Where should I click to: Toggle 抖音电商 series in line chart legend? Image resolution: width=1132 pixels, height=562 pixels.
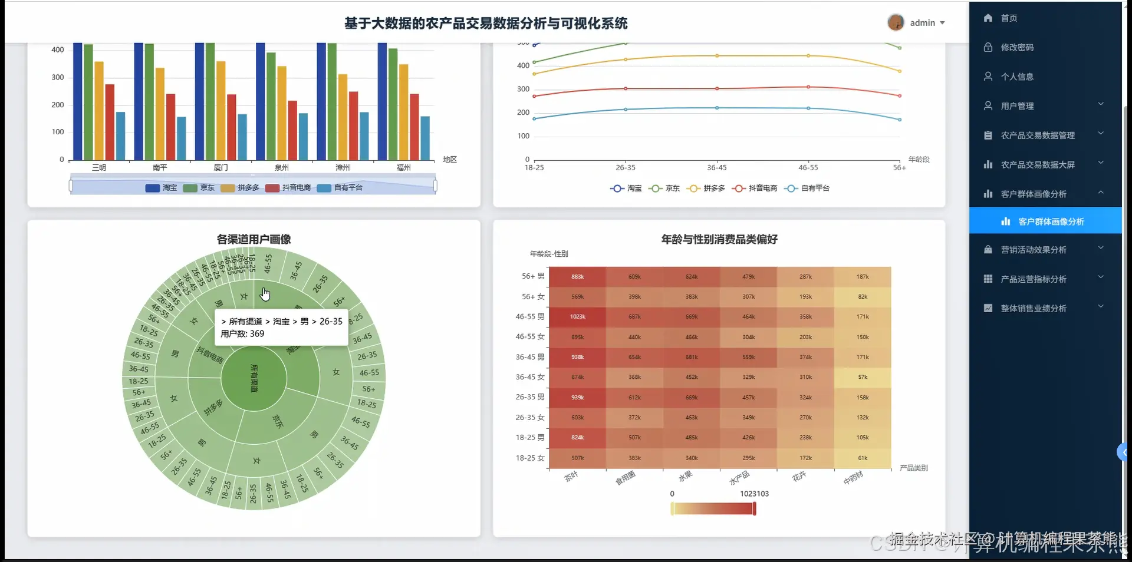[755, 189]
